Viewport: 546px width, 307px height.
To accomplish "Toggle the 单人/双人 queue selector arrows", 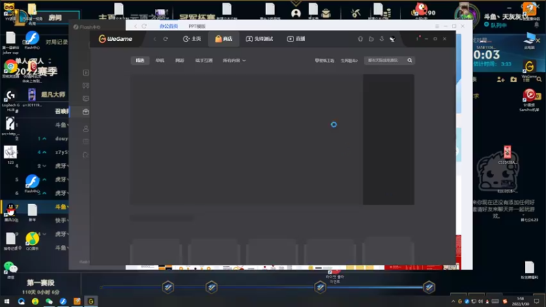I will (50, 61).
